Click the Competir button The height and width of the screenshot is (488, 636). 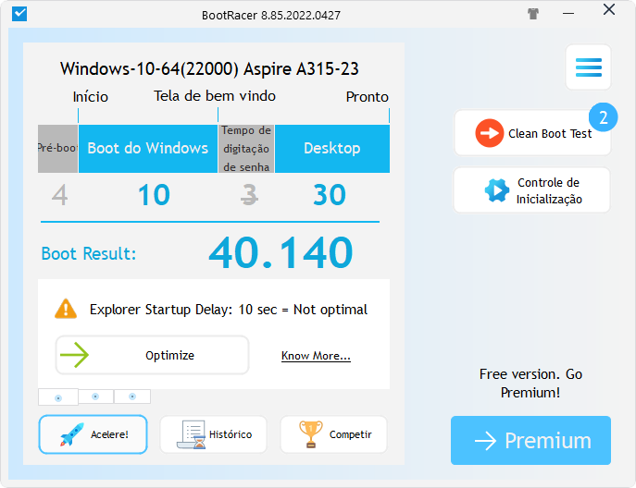pyautogui.click(x=333, y=434)
